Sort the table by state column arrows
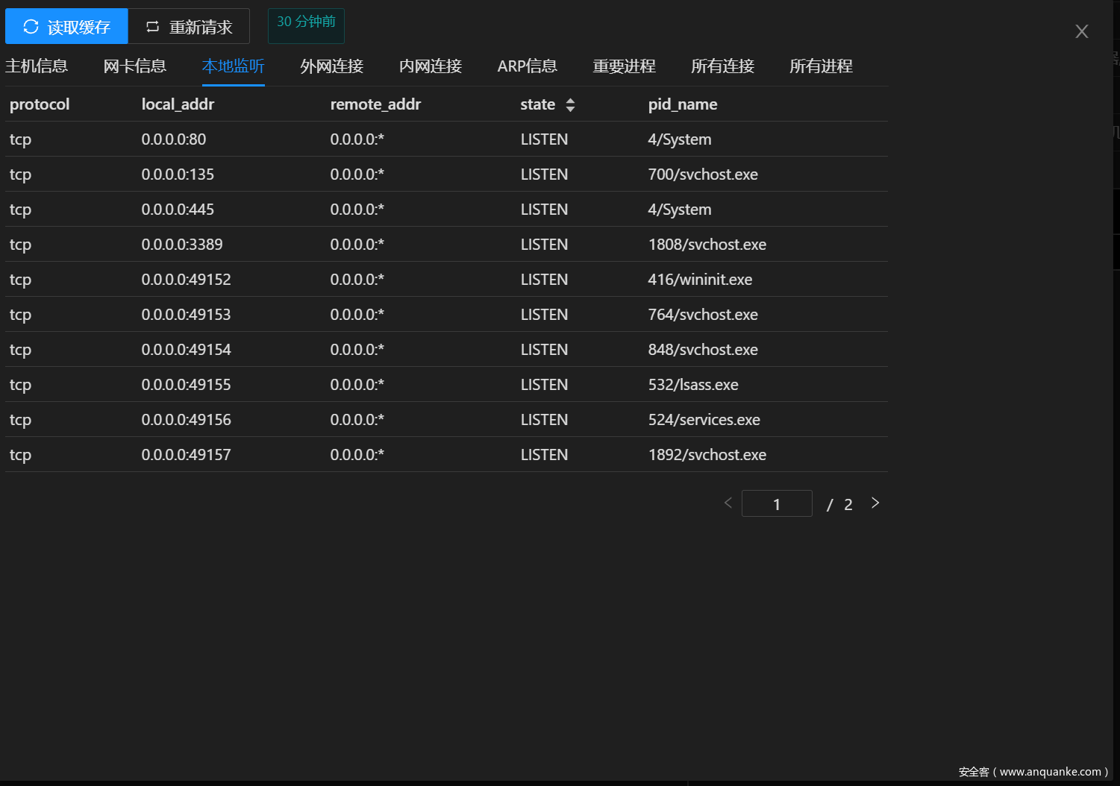Image resolution: width=1120 pixels, height=786 pixels. point(570,105)
